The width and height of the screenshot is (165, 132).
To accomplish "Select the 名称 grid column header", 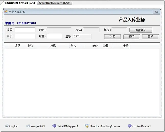I will click(37, 46).
